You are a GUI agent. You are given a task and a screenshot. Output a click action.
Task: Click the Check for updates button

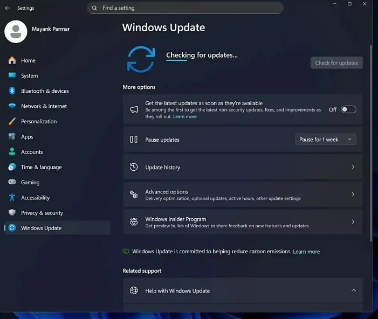pos(336,63)
